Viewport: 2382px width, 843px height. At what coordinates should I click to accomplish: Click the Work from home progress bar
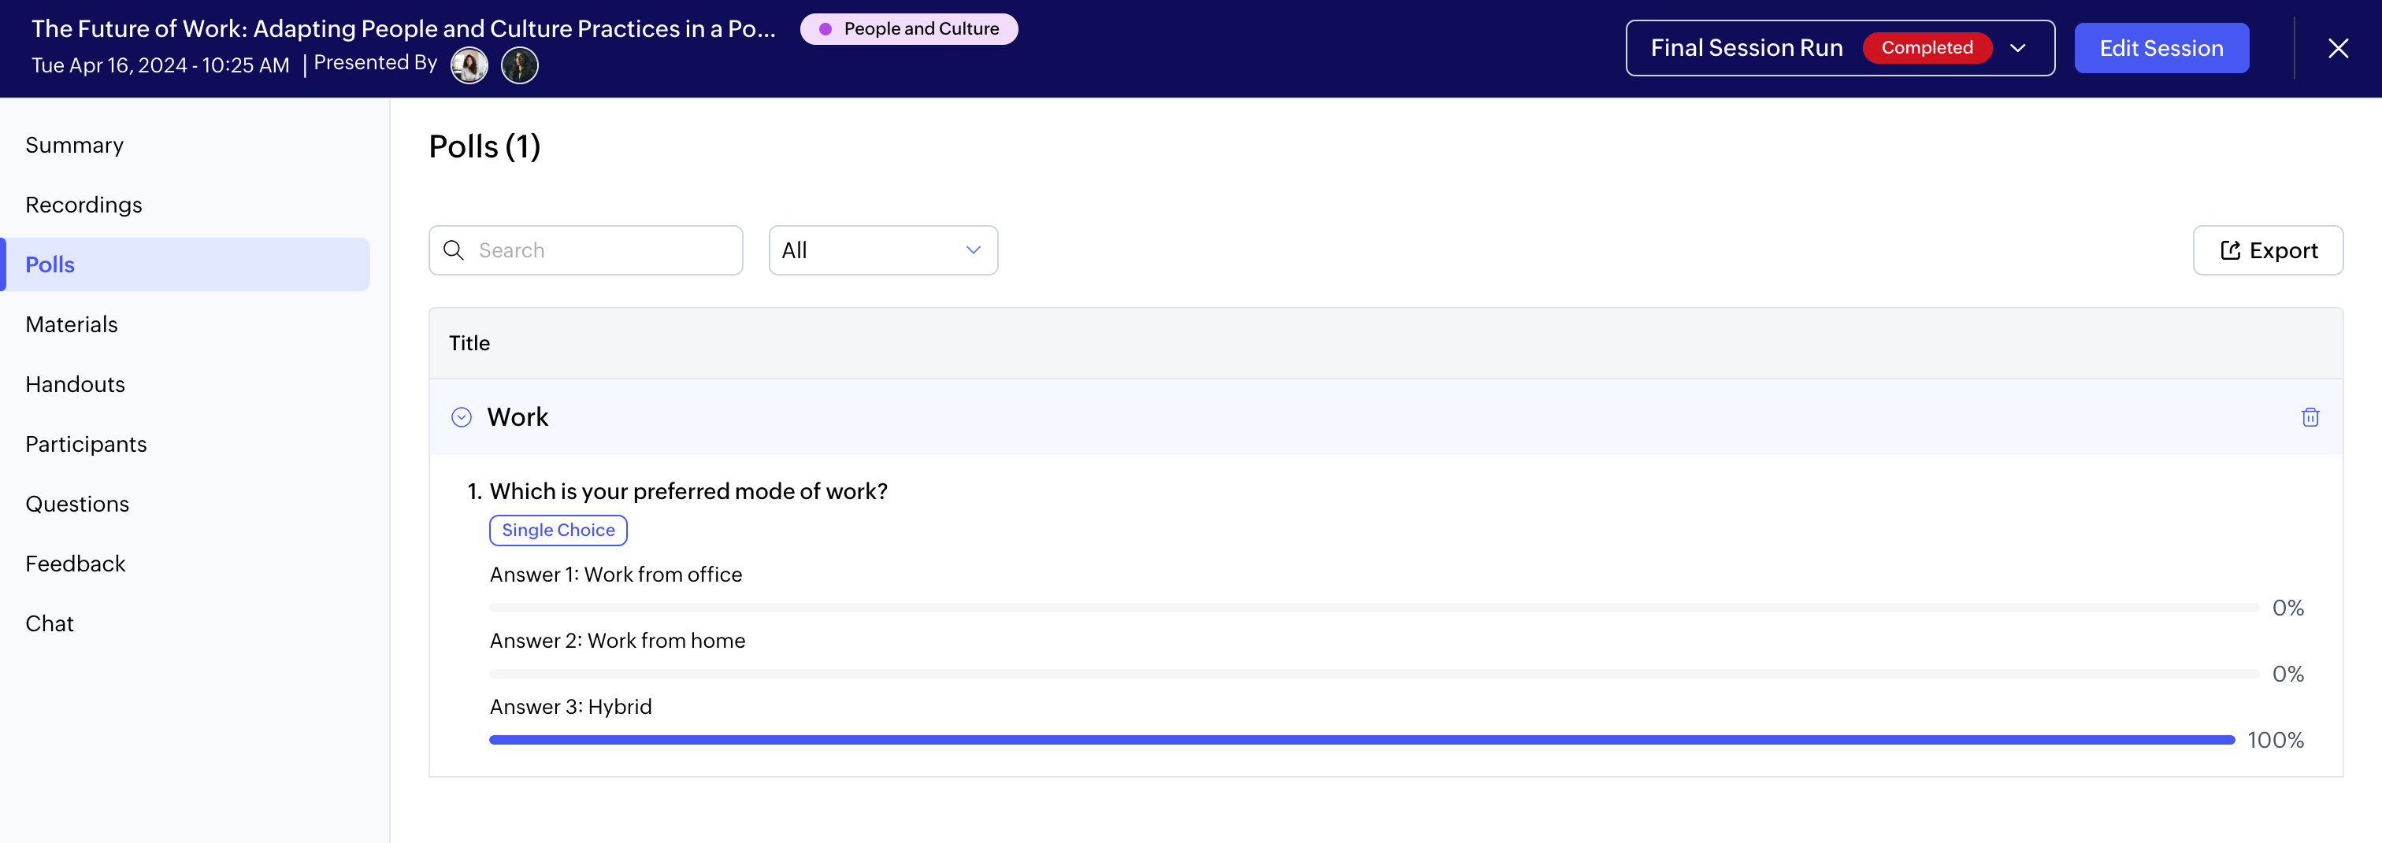pyautogui.click(x=1373, y=674)
